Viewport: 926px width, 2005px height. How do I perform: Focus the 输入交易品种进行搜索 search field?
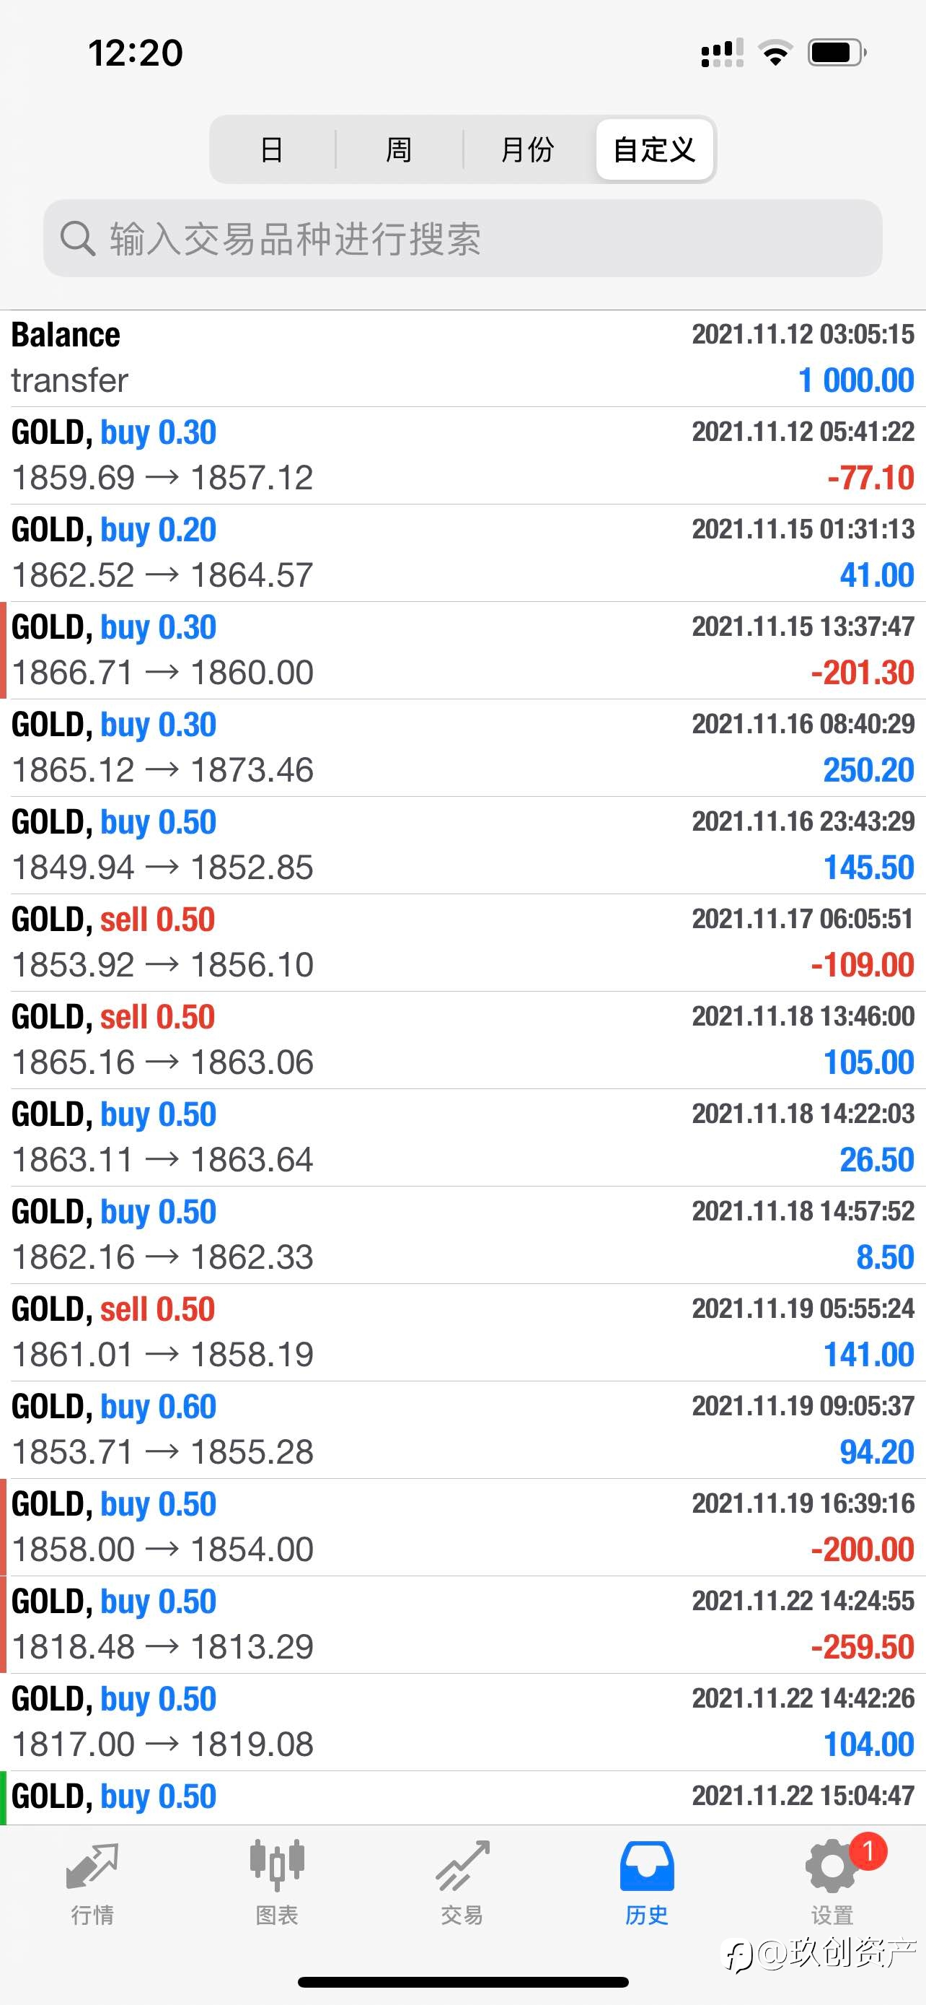click(x=462, y=238)
